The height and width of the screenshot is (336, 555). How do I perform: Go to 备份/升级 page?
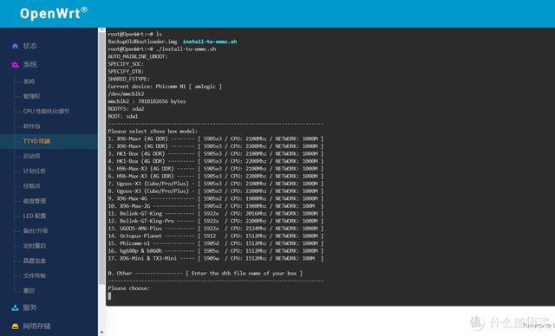point(36,231)
